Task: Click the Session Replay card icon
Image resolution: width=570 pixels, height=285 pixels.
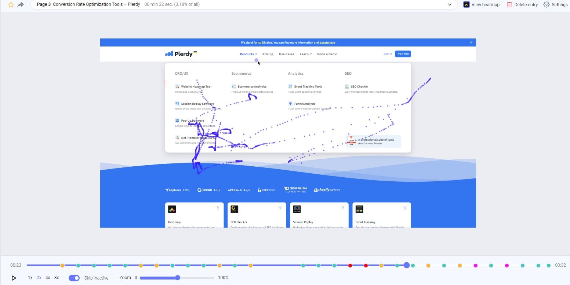Action: [297, 209]
